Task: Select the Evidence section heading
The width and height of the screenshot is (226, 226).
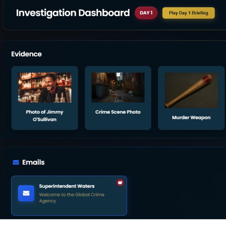Action: 27,54
